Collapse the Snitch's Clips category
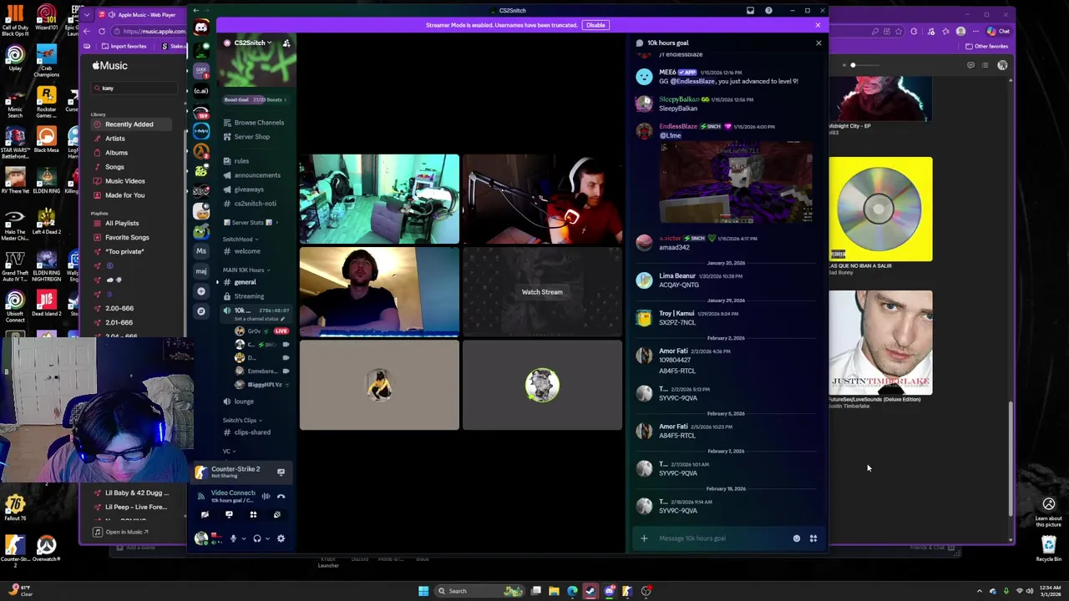This screenshot has height=601, width=1069. (242, 420)
